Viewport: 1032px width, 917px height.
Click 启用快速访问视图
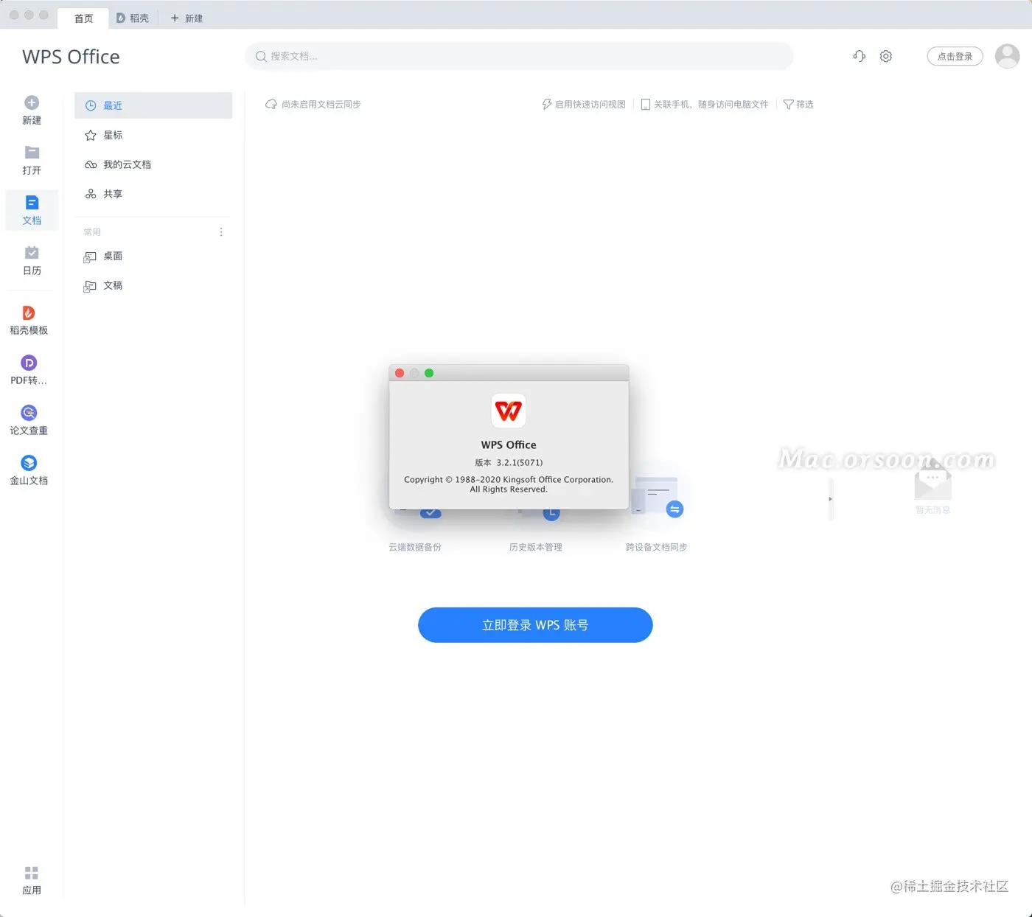coord(584,105)
